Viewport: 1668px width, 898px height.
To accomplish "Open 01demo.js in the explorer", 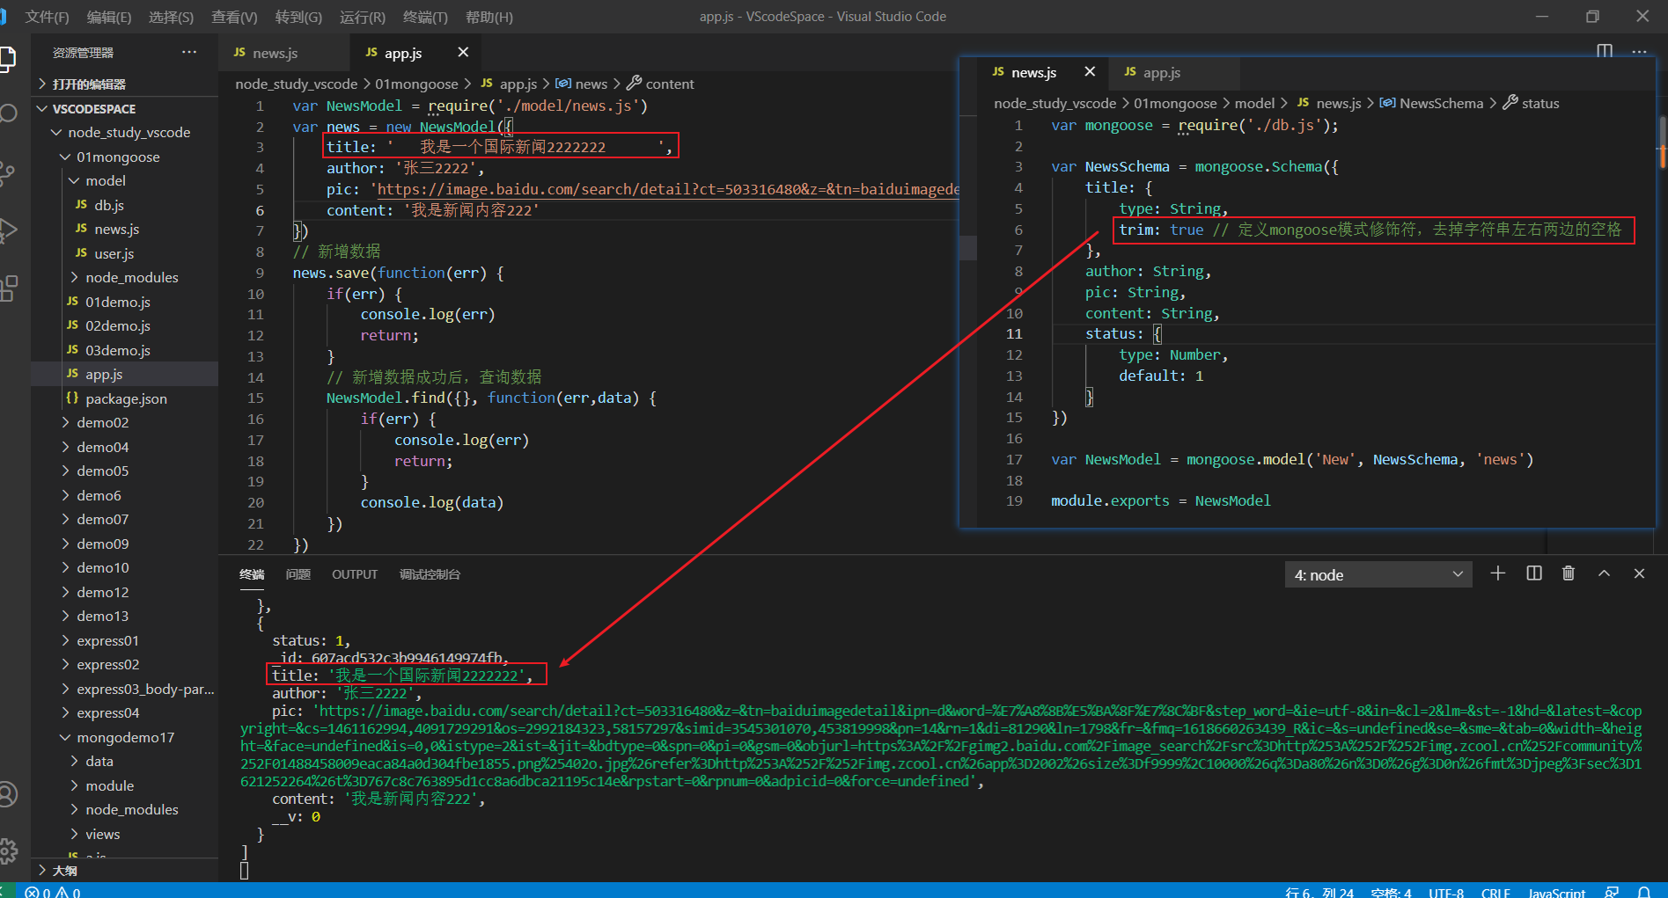I will (x=124, y=302).
